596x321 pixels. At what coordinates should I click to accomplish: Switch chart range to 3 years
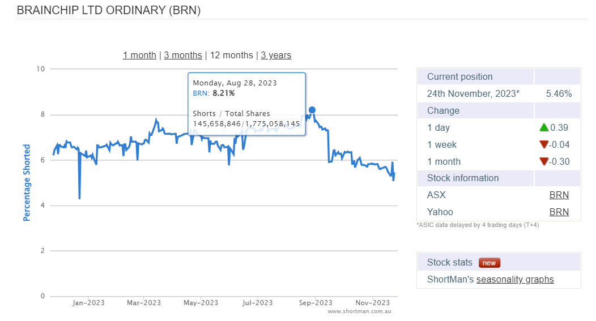(276, 55)
